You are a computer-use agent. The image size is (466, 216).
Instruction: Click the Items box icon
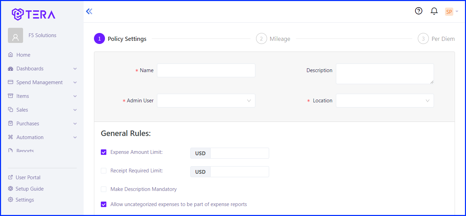click(x=10, y=96)
